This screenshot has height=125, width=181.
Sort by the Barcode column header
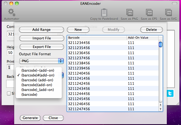[97, 38]
